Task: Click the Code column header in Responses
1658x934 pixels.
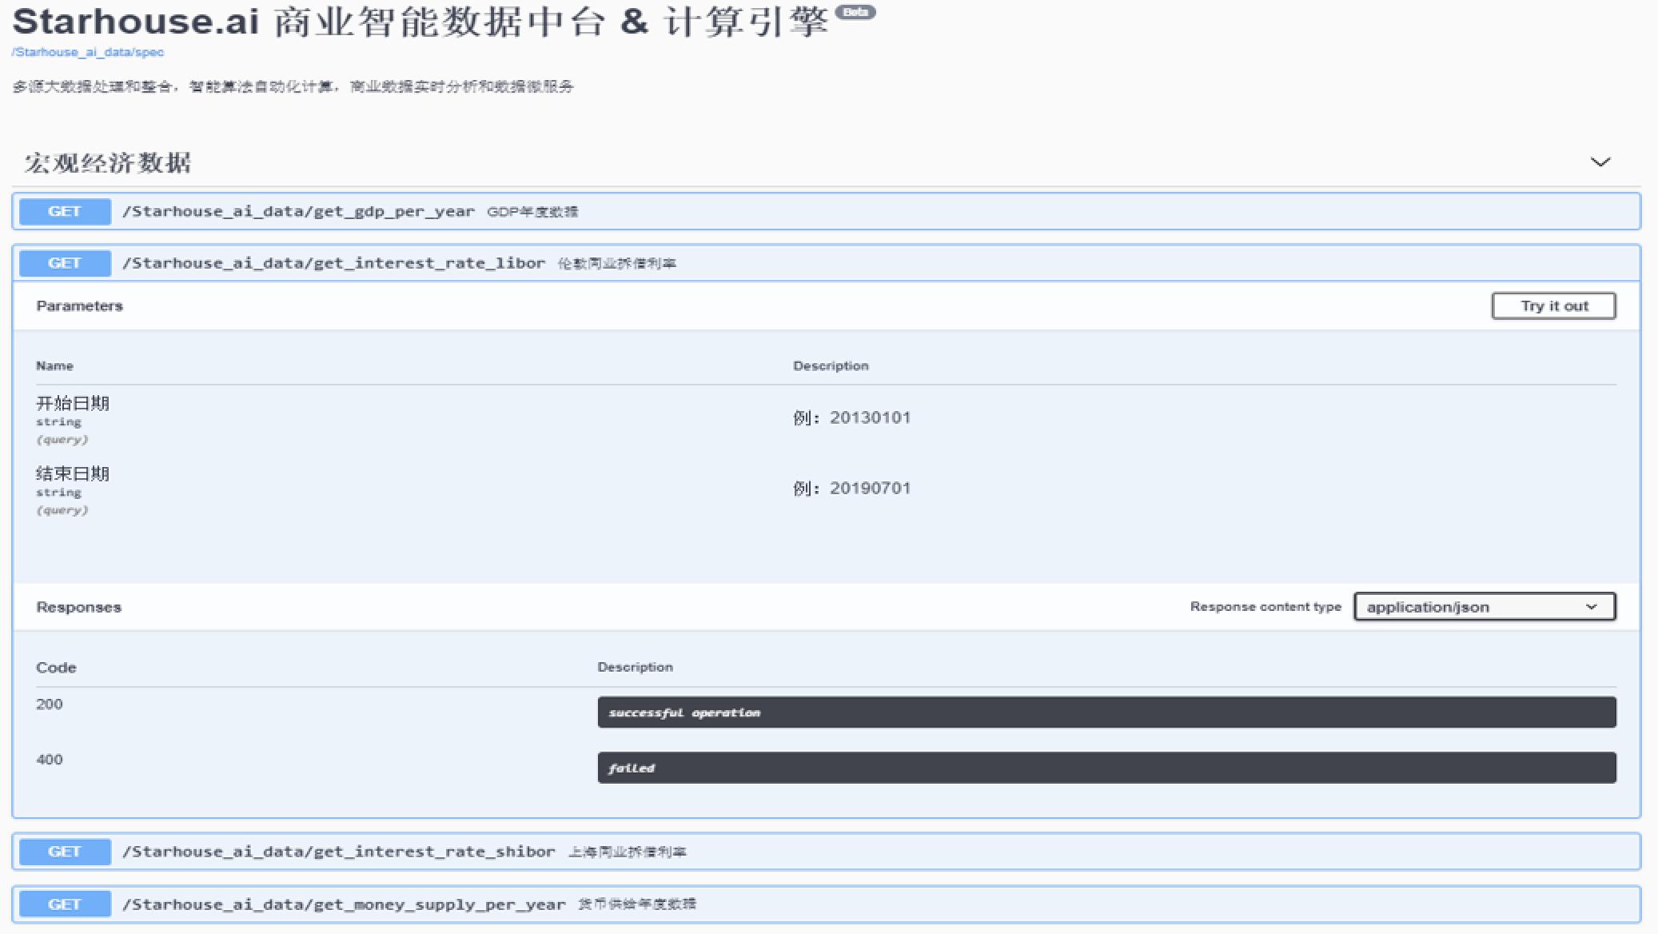Action: (56, 668)
